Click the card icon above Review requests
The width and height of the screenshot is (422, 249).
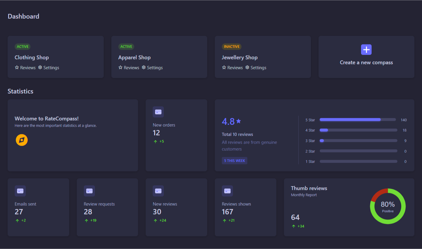(89, 191)
